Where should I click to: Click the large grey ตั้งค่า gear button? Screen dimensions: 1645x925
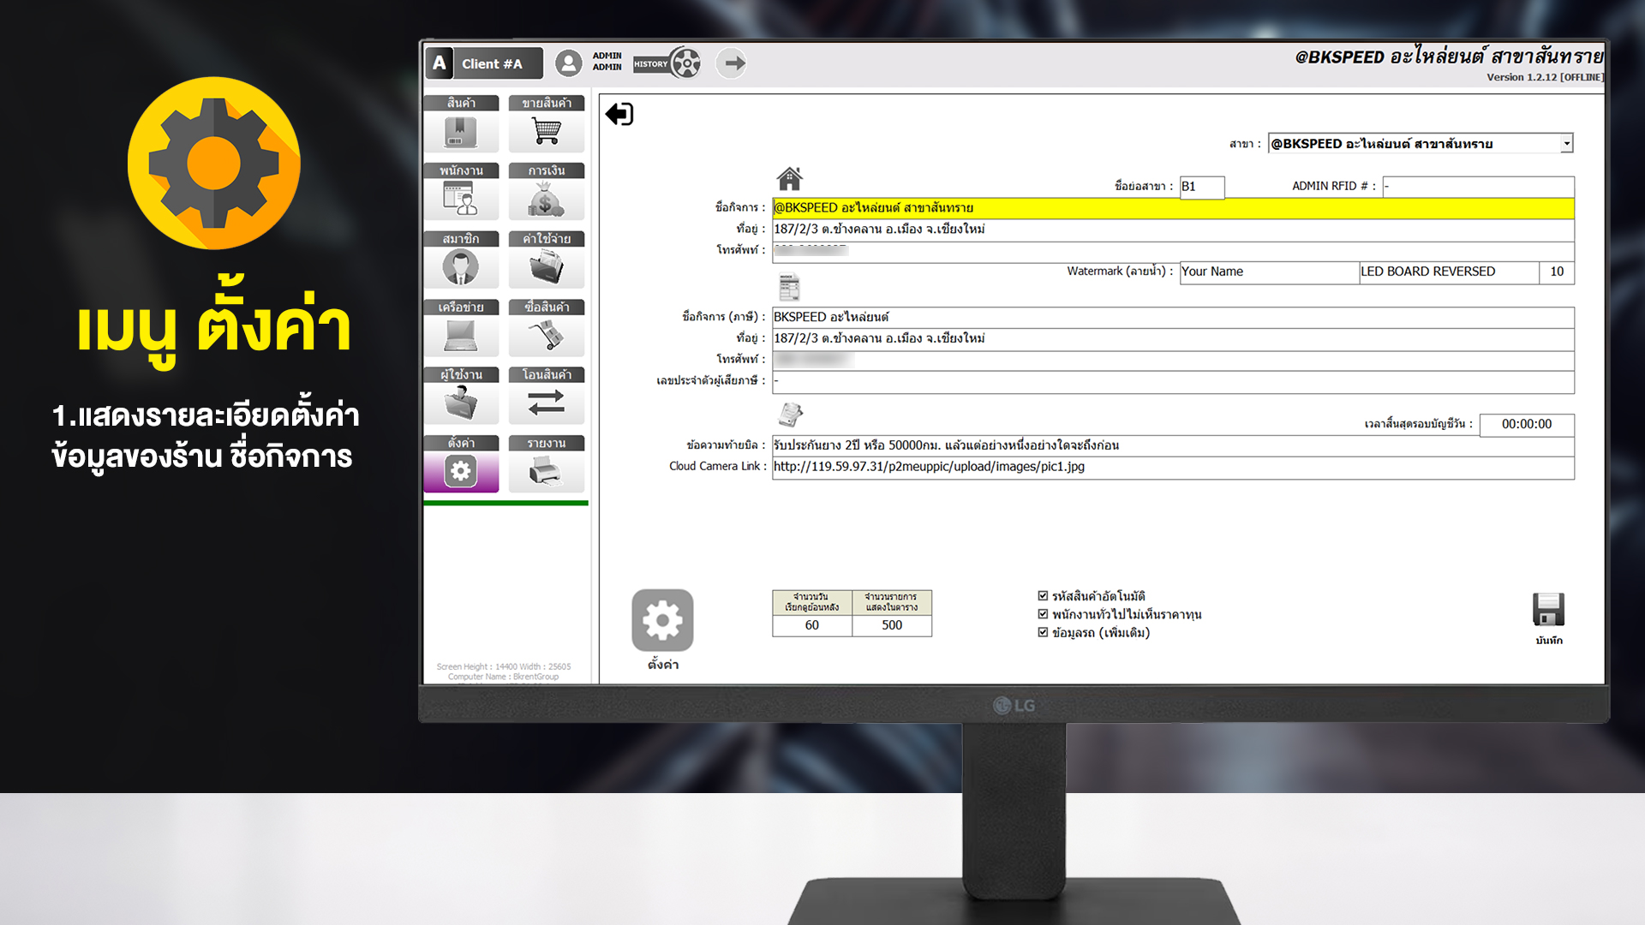coord(662,620)
